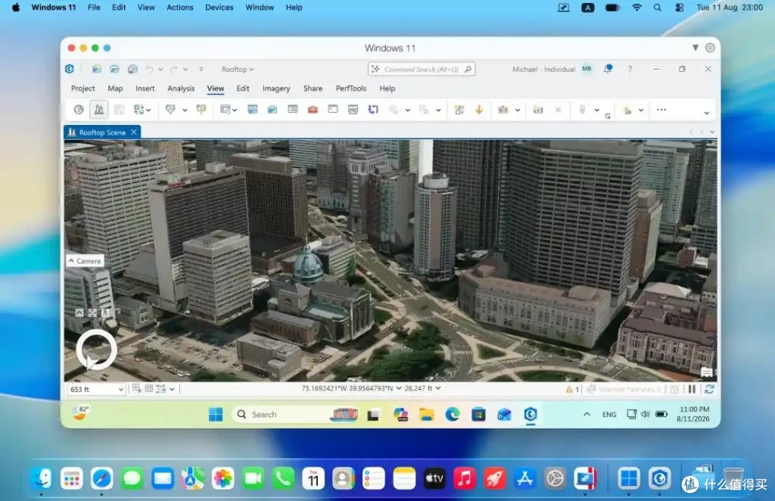Refresh the scene view

[x=709, y=389]
